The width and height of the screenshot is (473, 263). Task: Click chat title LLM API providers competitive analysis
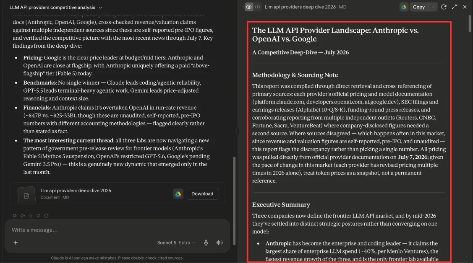(x=52, y=8)
